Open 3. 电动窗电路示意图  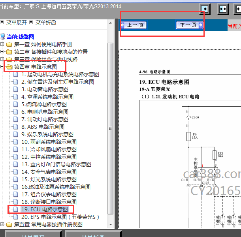click(x=45, y=89)
